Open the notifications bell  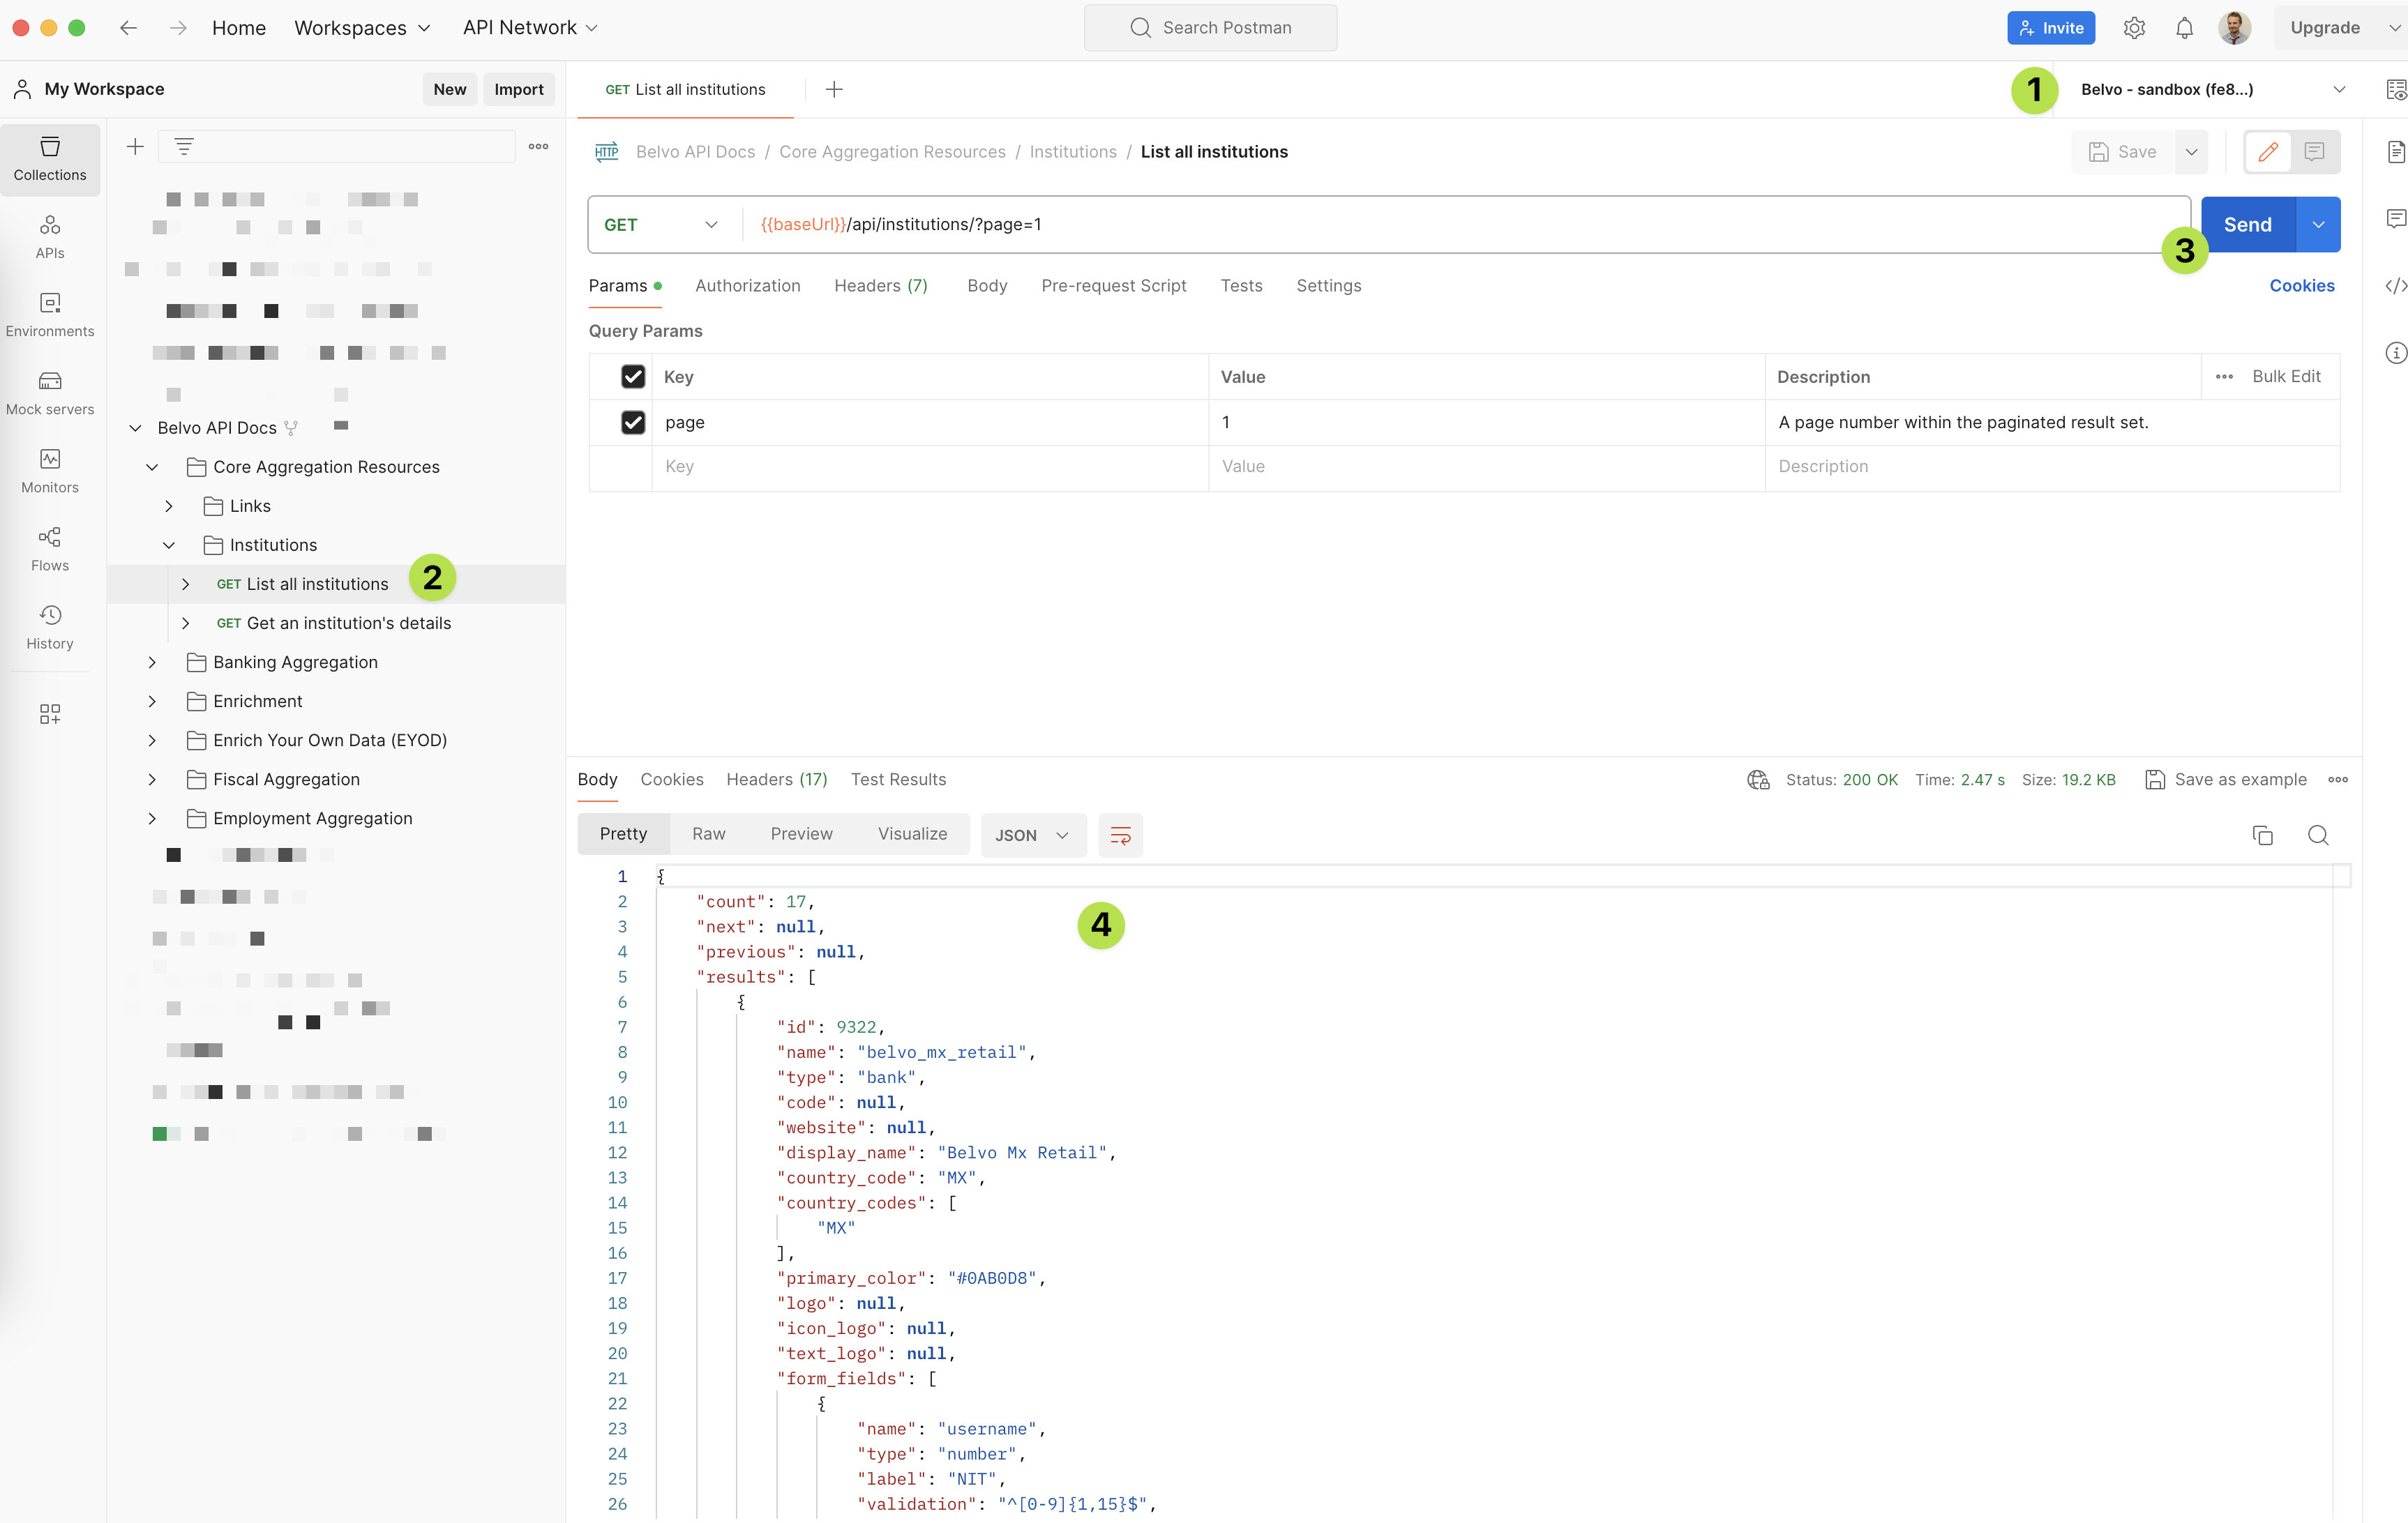click(x=2184, y=28)
